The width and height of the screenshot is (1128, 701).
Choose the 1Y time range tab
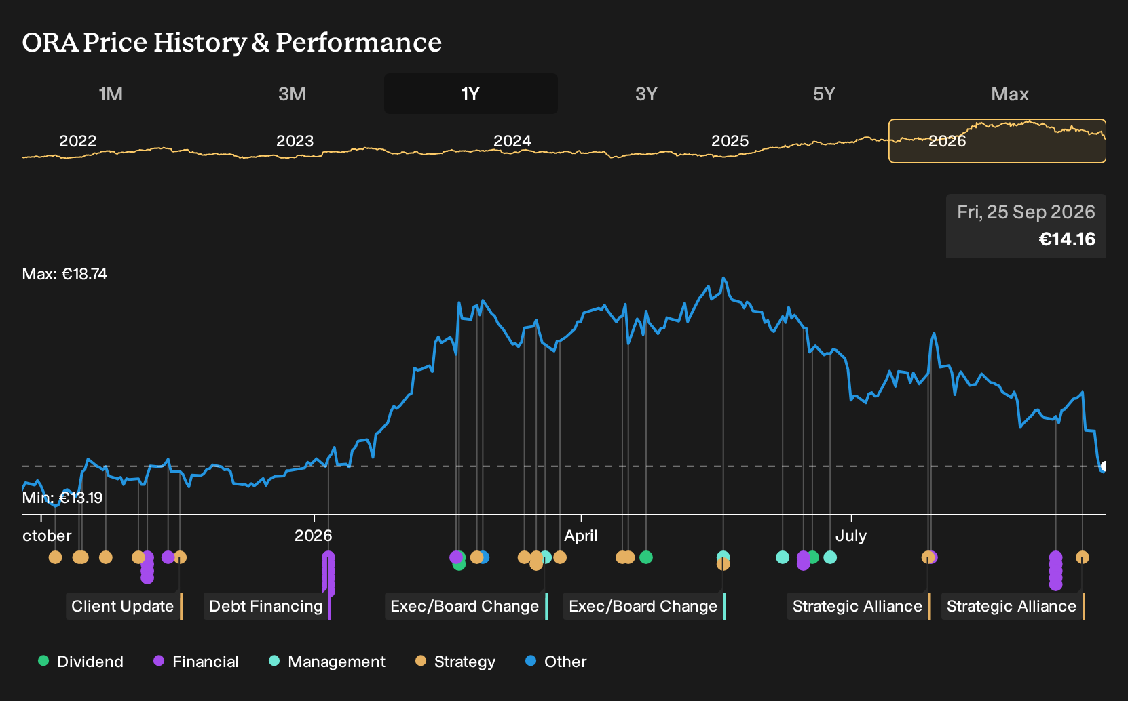click(x=471, y=94)
